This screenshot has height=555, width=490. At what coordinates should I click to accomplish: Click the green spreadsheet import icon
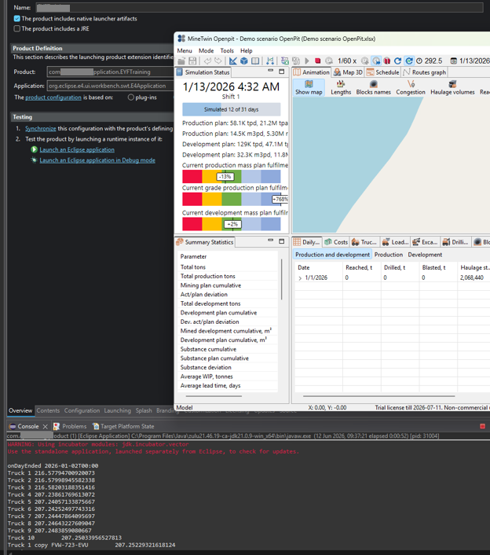[285, 61]
